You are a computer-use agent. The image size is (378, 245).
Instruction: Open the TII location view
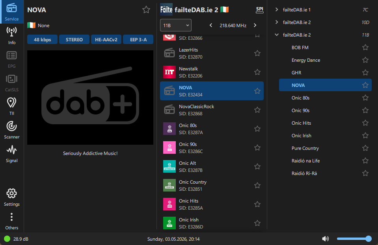tap(11, 107)
